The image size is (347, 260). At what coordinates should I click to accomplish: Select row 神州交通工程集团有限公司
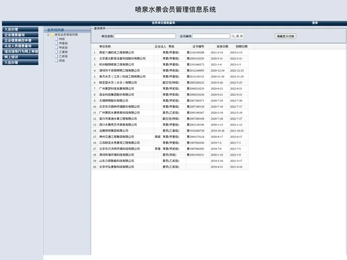[170, 137]
